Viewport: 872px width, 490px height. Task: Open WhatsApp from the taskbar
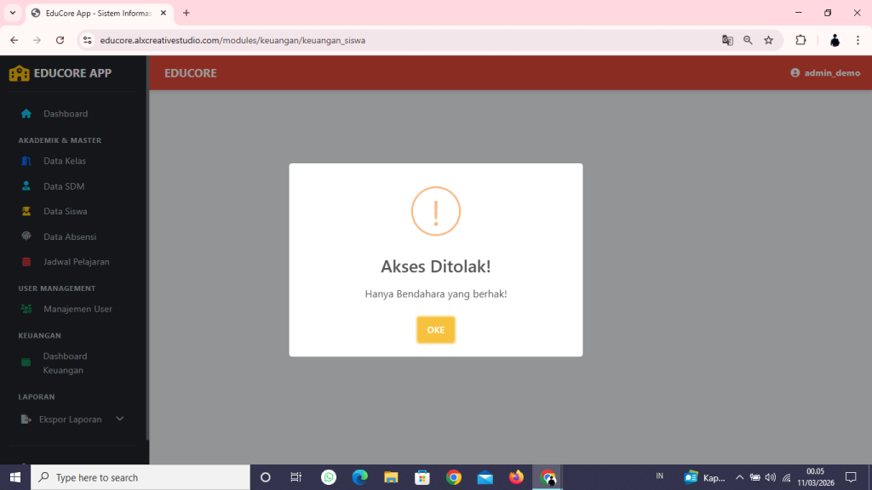(x=327, y=476)
